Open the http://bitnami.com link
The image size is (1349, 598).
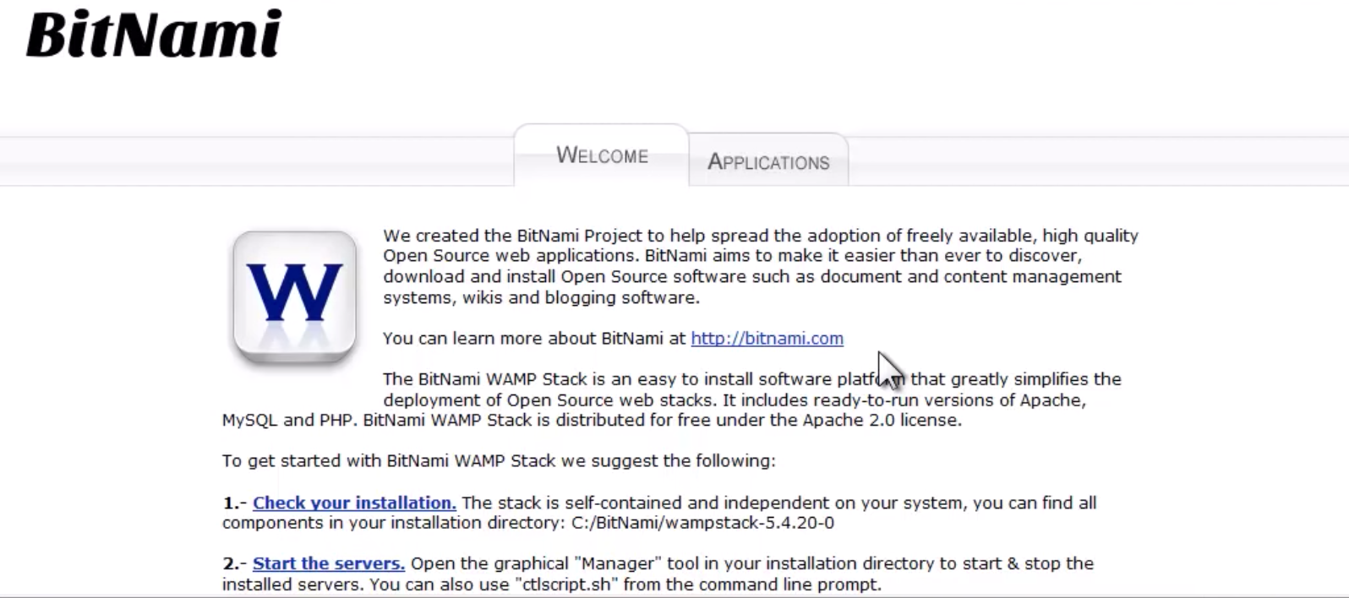[767, 339]
